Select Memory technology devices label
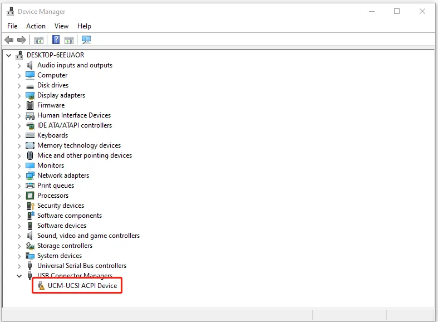The height and width of the screenshot is (322, 438). pos(79,145)
